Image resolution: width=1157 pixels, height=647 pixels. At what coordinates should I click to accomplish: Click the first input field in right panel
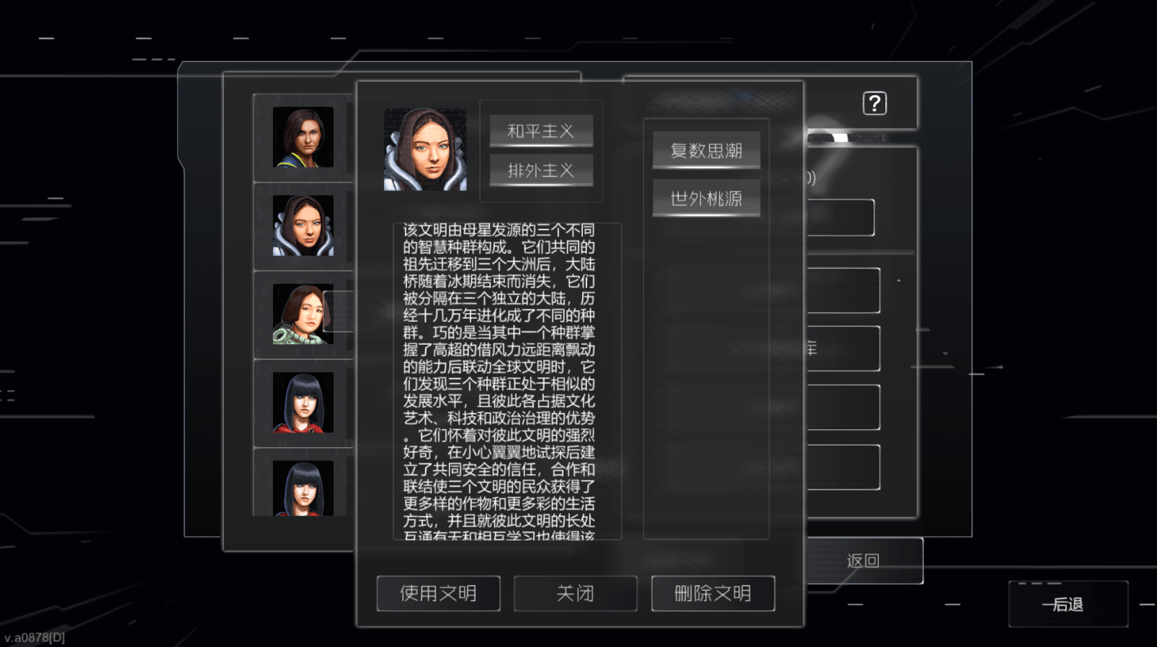pyautogui.click(x=840, y=217)
